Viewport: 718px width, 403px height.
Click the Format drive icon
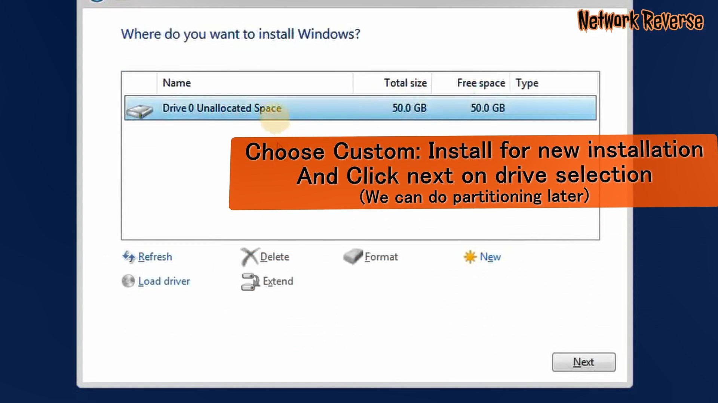[x=353, y=256]
